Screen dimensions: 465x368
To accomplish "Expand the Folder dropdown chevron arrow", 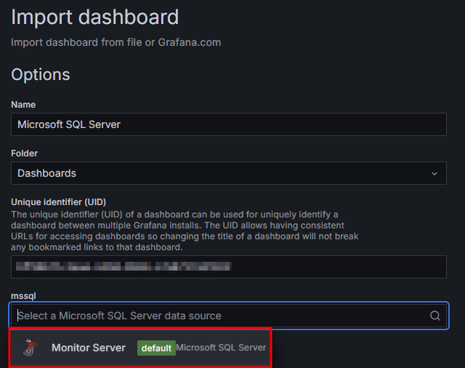I will [434, 174].
